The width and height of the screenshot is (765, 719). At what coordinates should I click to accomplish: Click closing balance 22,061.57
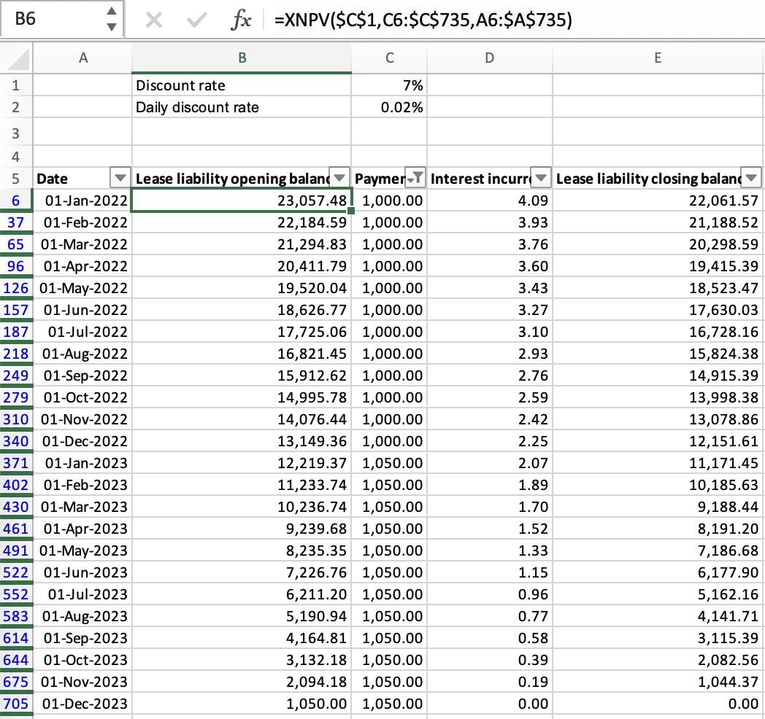click(658, 201)
